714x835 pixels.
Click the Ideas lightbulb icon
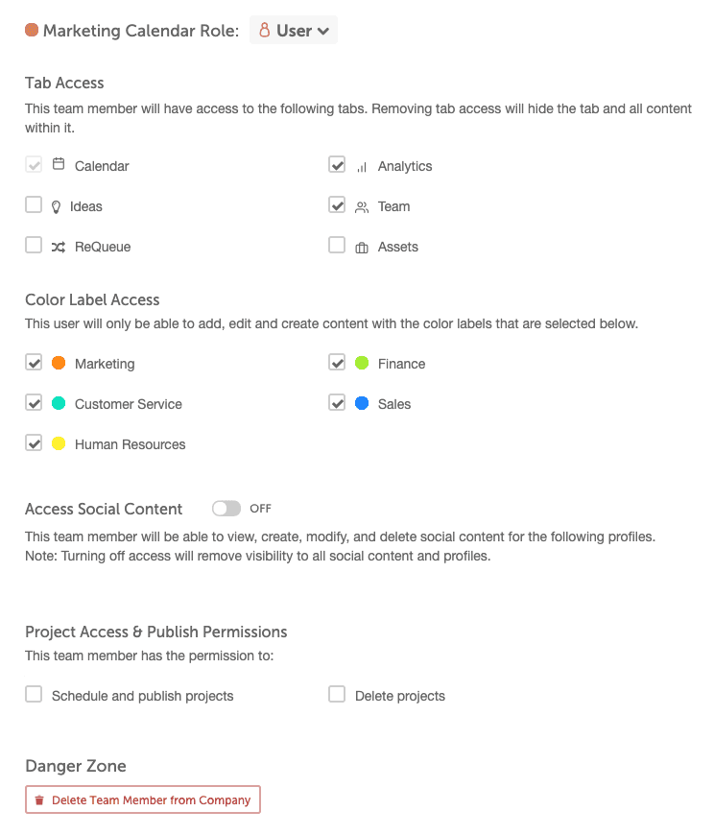[57, 206]
